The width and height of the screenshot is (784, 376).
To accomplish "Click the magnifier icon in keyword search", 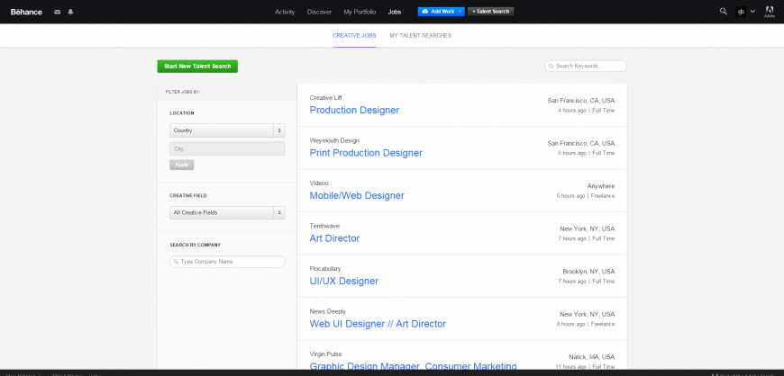I will (x=551, y=66).
